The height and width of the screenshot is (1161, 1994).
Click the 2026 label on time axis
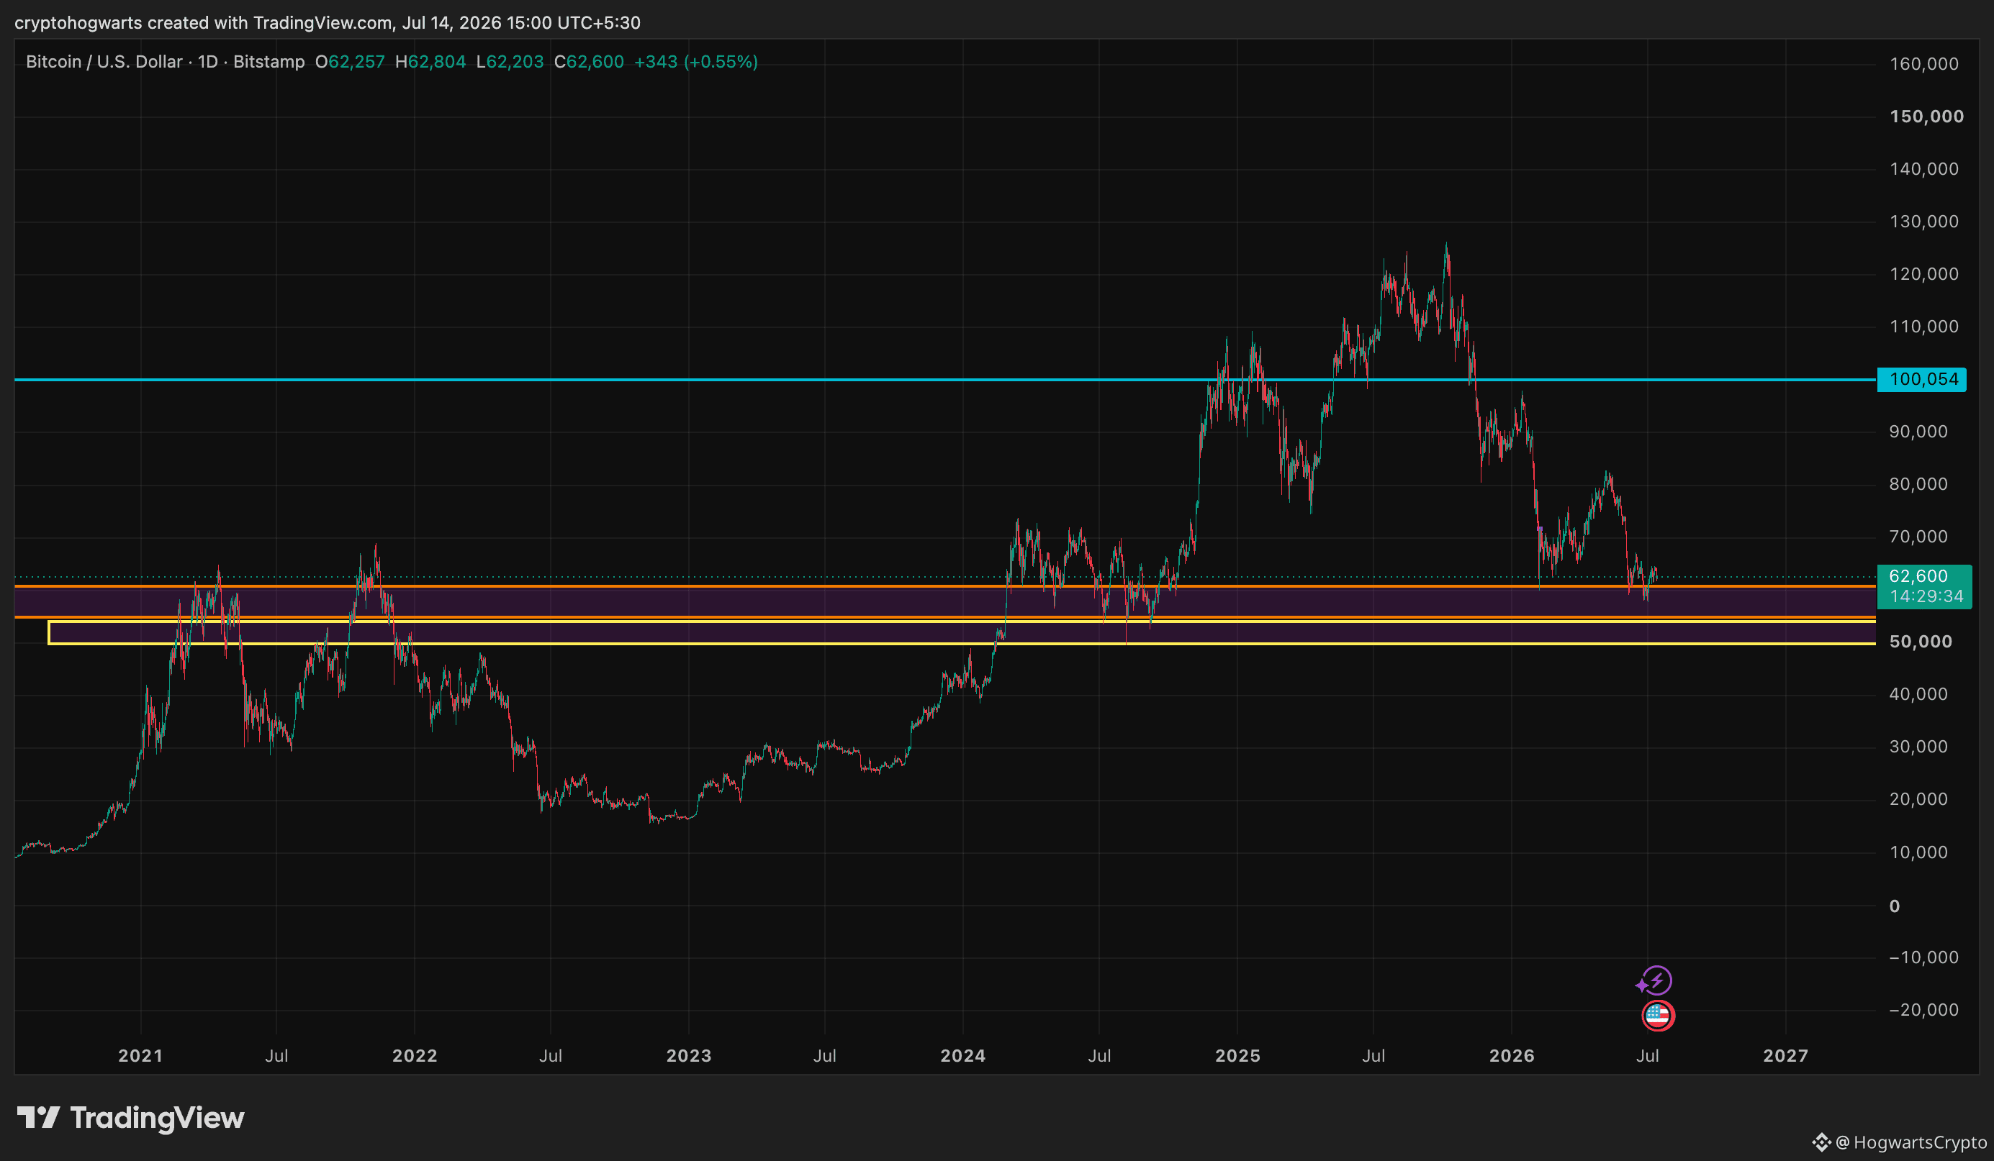pos(1511,1056)
